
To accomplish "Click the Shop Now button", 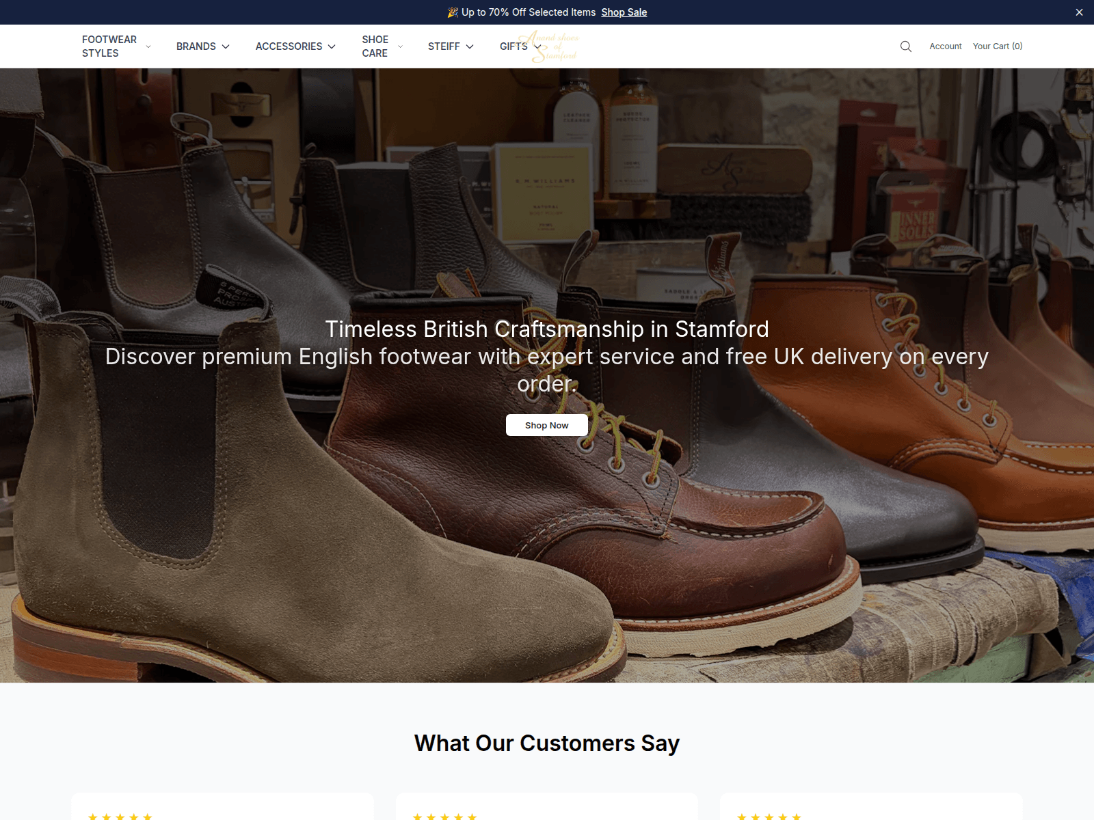I will [547, 425].
